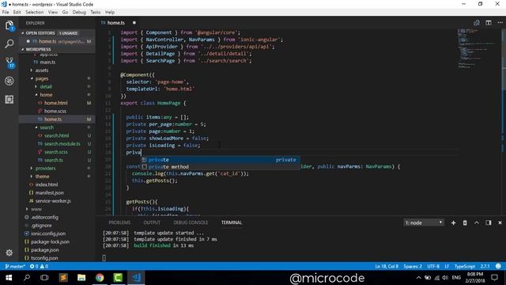This screenshot has width=506, height=285.
Task: Switch to the DEBUG CONSOLE tab
Action: pyautogui.click(x=191, y=222)
